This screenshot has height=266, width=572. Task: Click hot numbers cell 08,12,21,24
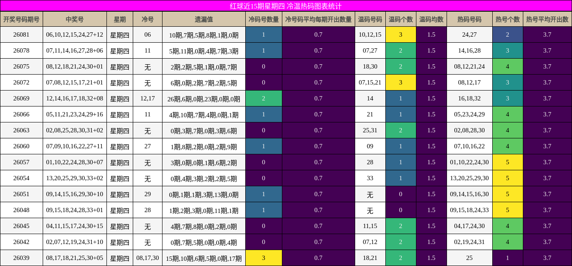point(470,66)
